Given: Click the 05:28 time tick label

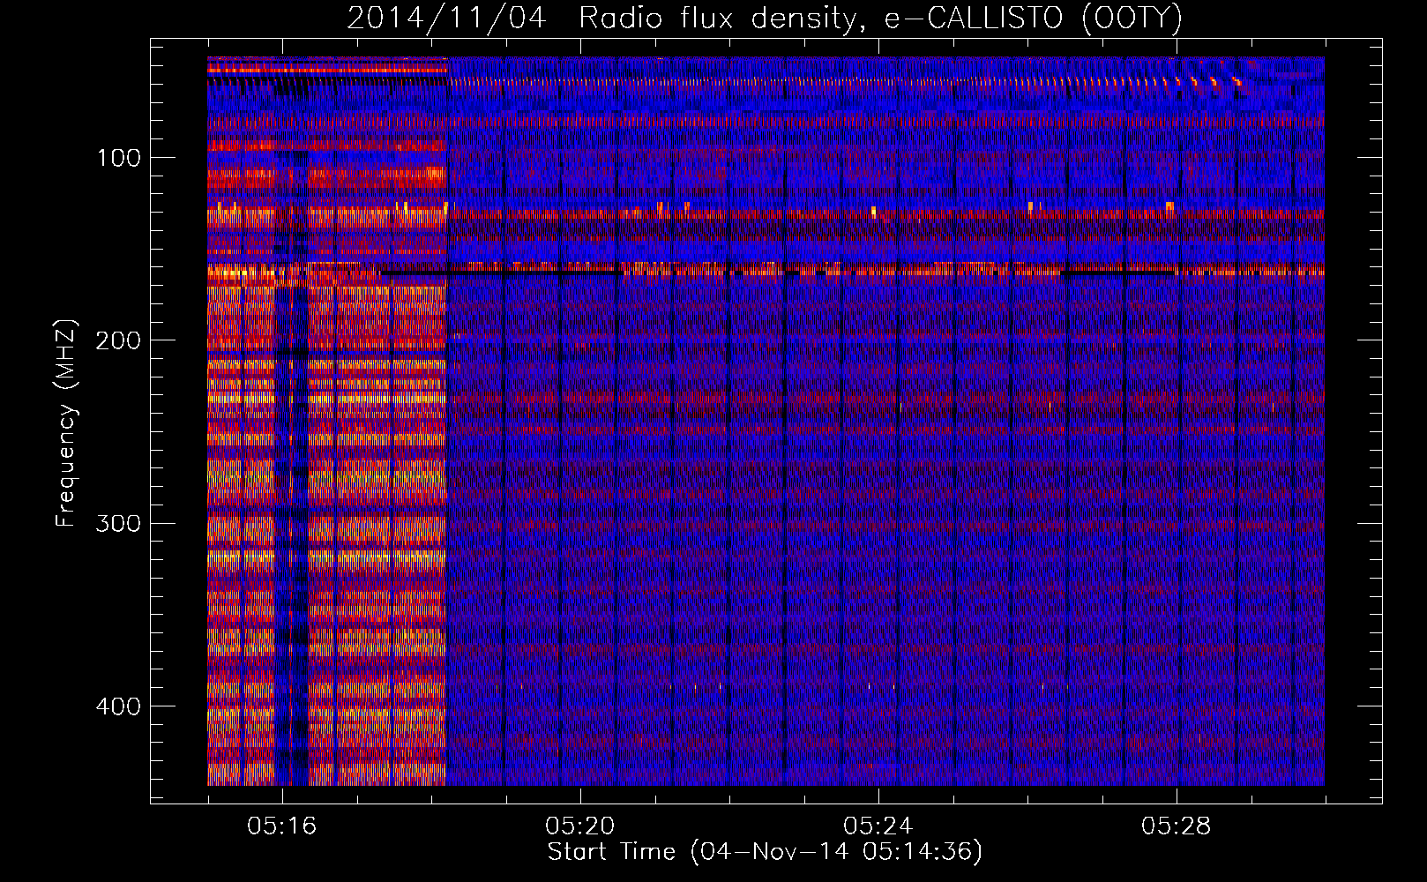Looking at the screenshot, I should pos(1177,826).
